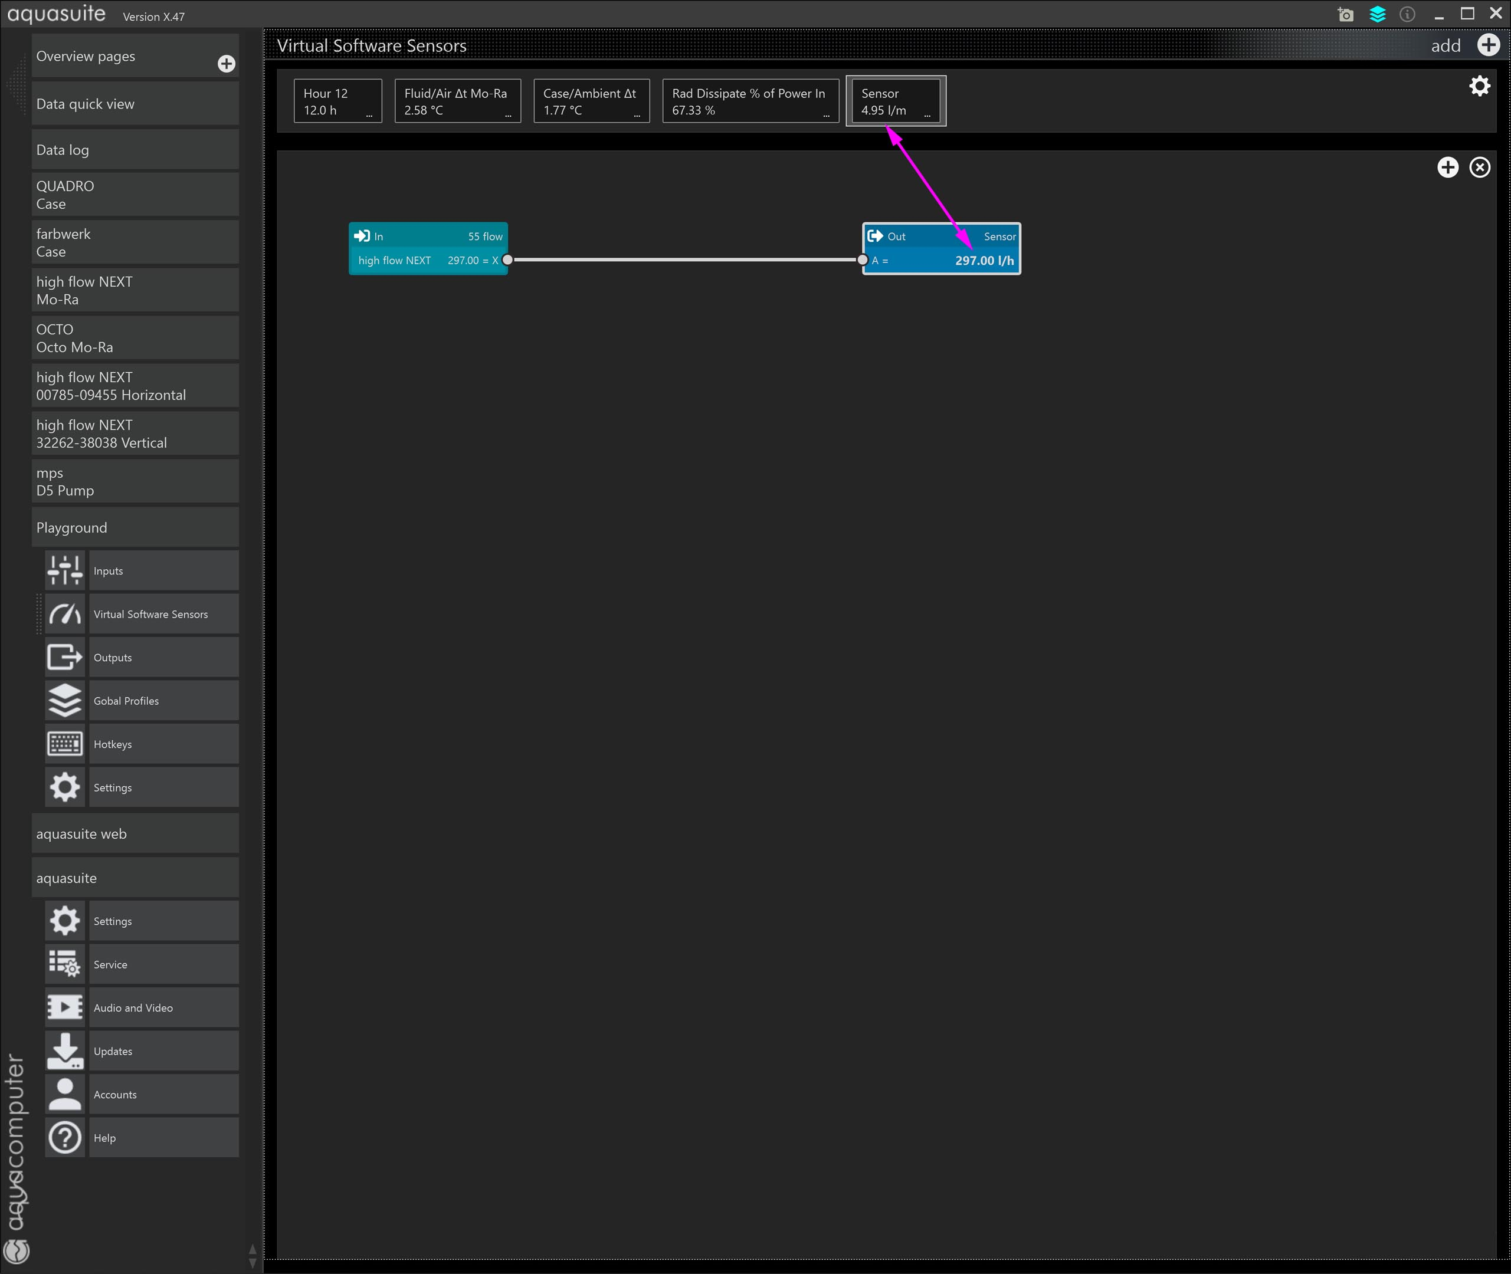Open the Inputs sliders icon
Viewport: 1511px width, 1274px height.
[65, 570]
